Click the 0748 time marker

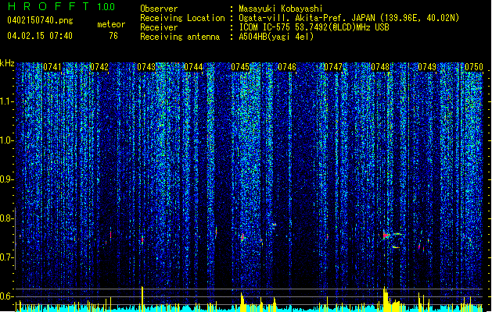tap(380, 67)
